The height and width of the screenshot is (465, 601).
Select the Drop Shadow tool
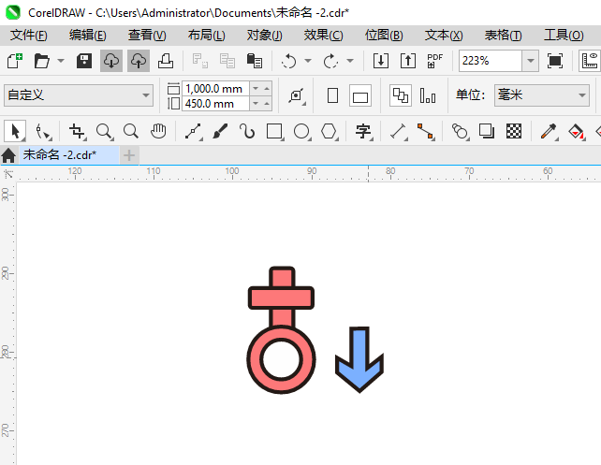coord(487,131)
